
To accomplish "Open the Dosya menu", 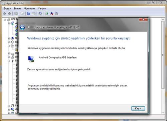I will (x=7, y=9).
